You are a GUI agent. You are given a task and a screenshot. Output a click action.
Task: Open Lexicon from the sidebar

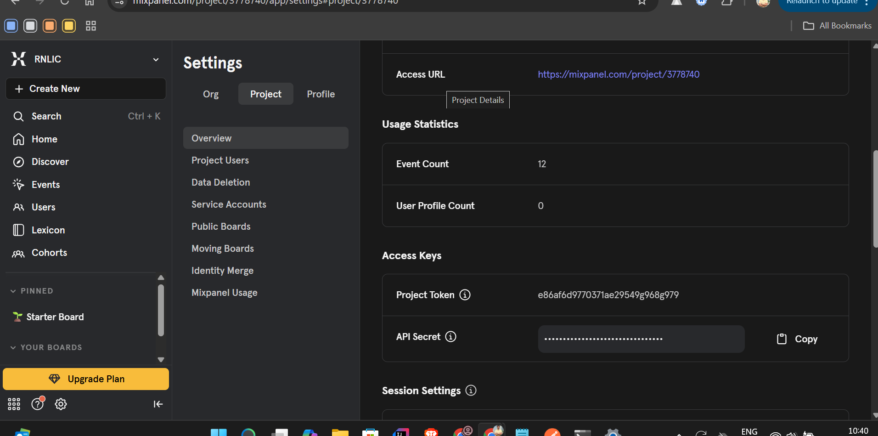pyautogui.click(x=48, y=230)
